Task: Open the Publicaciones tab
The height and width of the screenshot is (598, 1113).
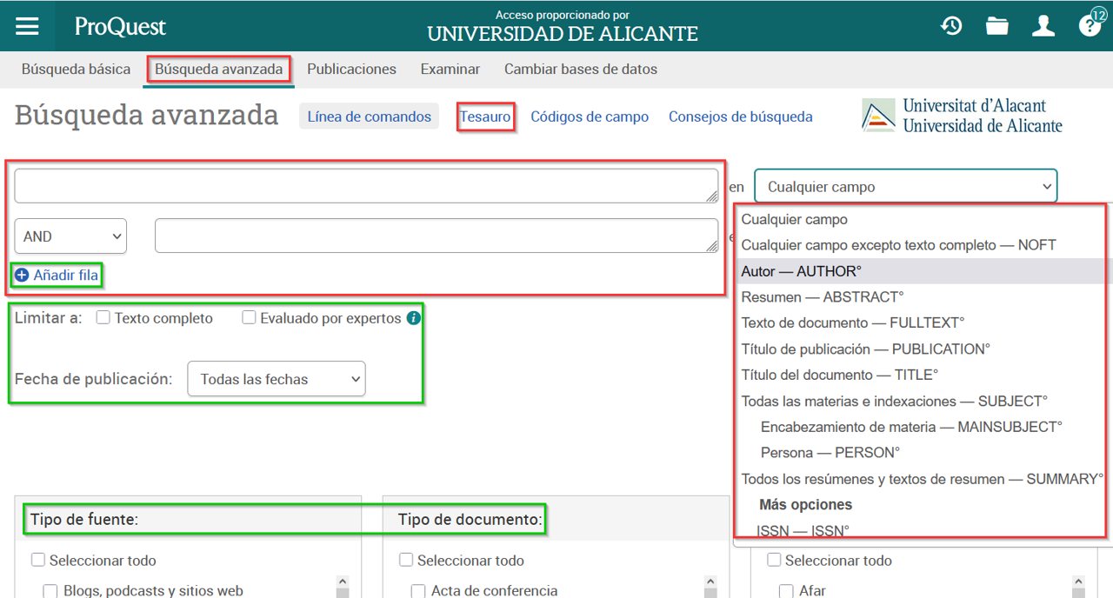Action: coord(351,69)
